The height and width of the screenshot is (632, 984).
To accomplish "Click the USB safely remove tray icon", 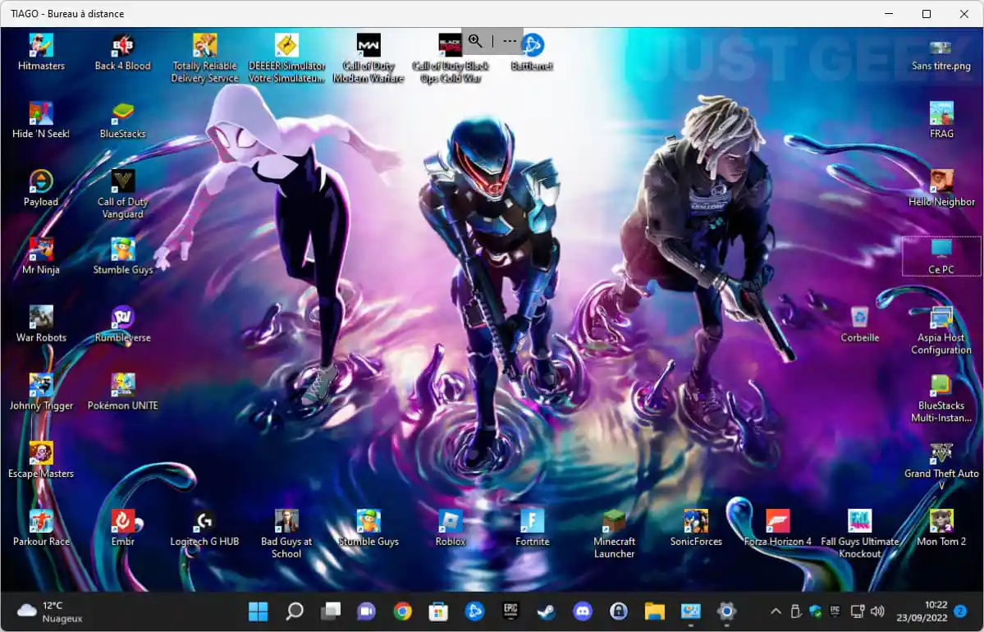I will [x=795, y=611].
